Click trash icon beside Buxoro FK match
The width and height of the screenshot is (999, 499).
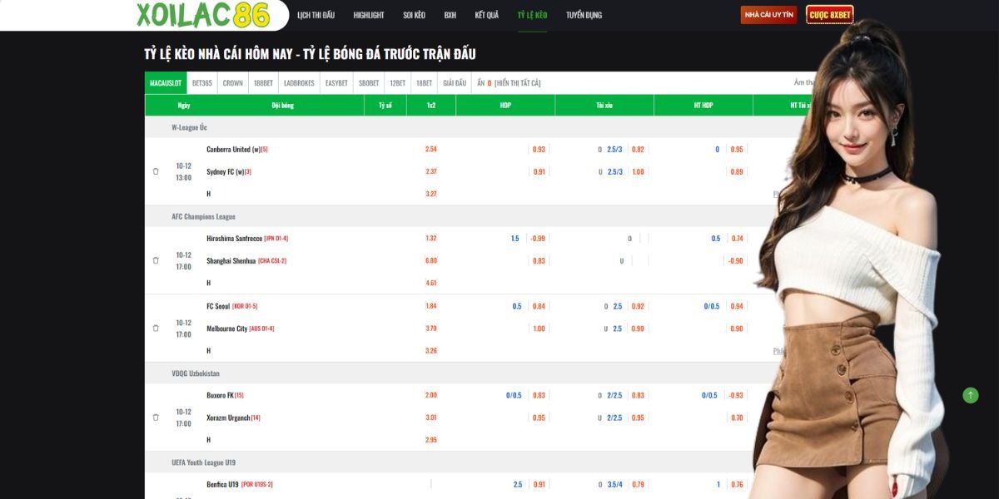tap(156, 417)
